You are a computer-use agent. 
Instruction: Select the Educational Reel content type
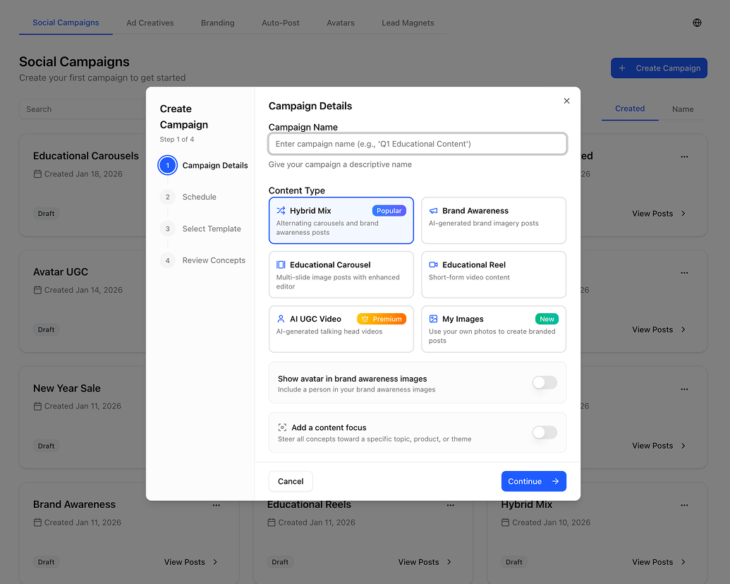[493, 274]
